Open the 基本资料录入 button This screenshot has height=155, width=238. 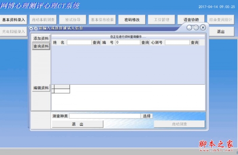13,20
